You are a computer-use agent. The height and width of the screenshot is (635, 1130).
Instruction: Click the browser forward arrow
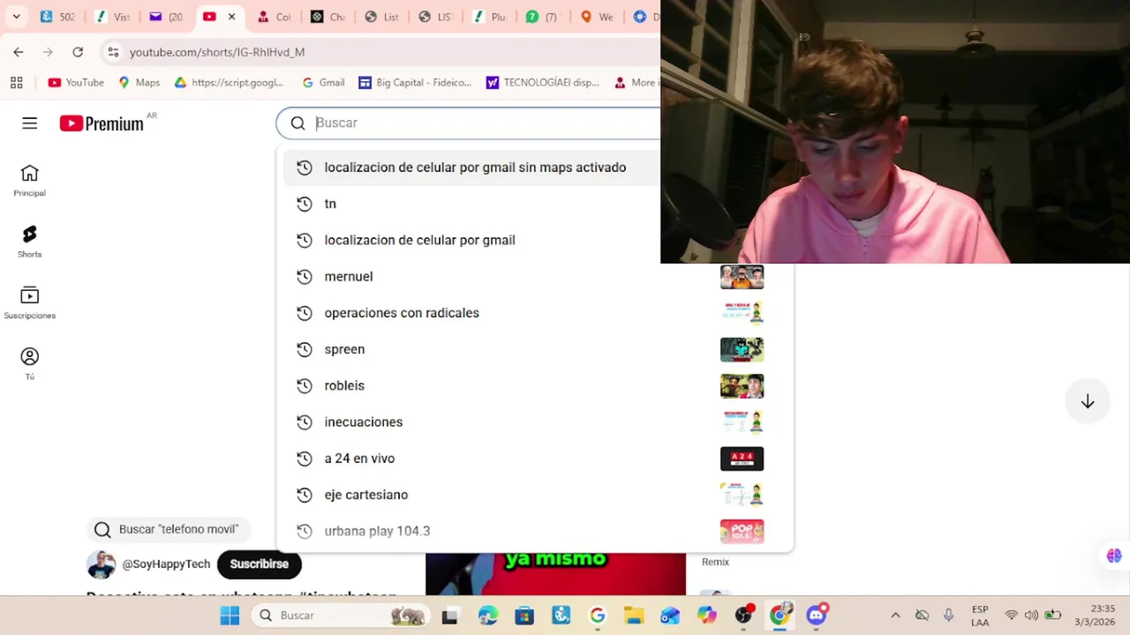pyautogui.click(x=48, y=52)
